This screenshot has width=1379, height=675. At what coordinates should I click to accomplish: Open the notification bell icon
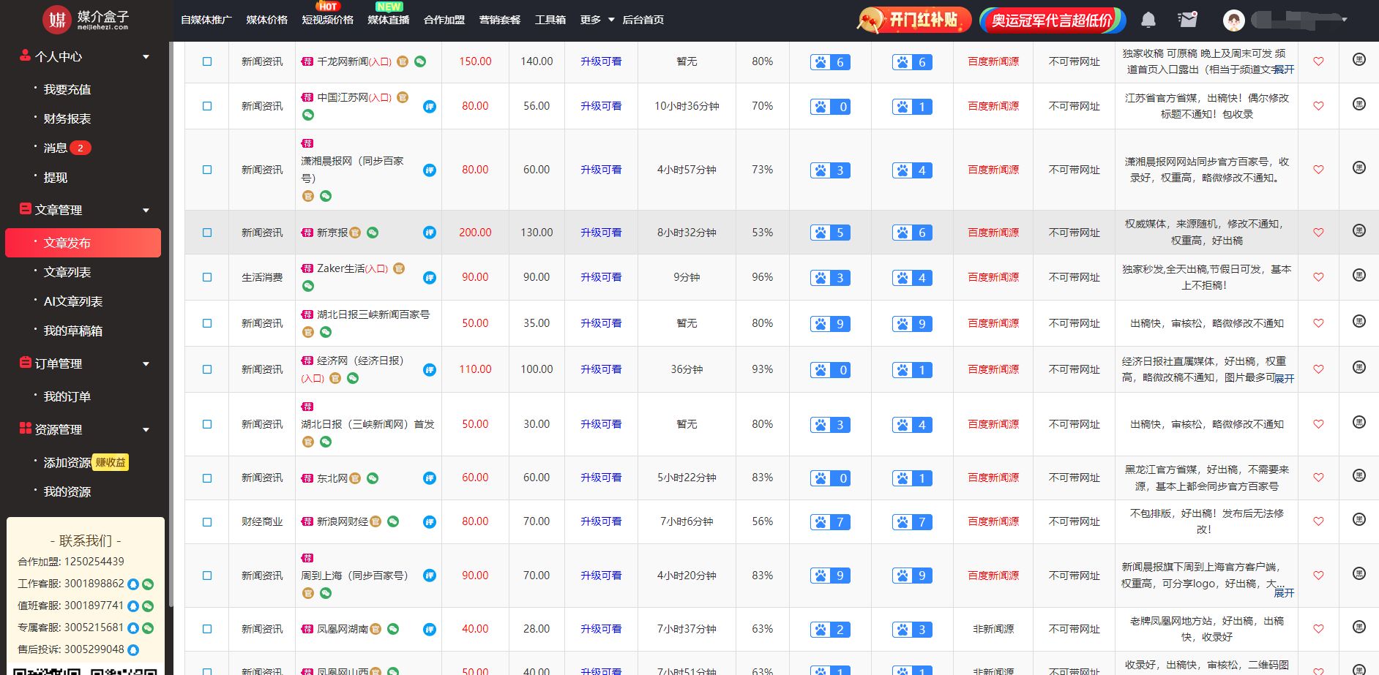(x=1148, y=20)
